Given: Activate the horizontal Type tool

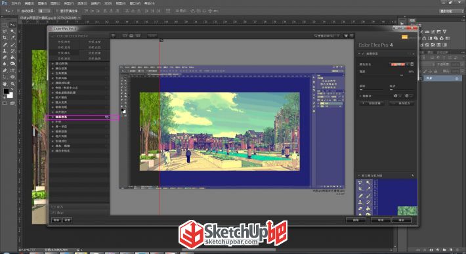Looking at the screenshot, I should [x=12, y=71].
